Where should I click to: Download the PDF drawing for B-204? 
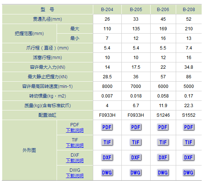pos(107,127)
